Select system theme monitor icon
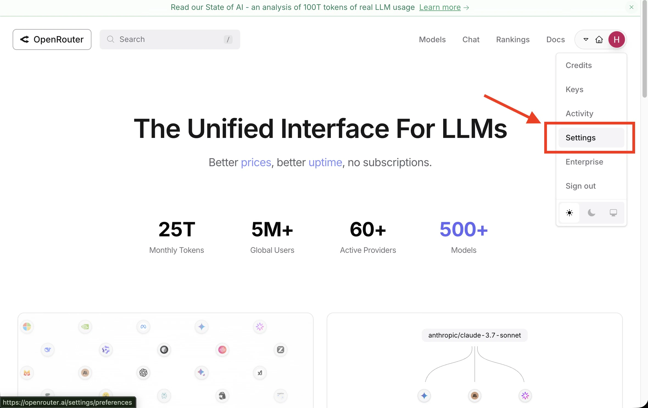Viewport: 648px width, 408px height. click(x=613, y=213)
